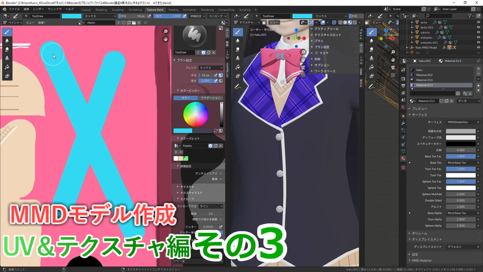
Task: Select the Draw tool in the middle 3D viewport
Action: (x=237, y=32)
